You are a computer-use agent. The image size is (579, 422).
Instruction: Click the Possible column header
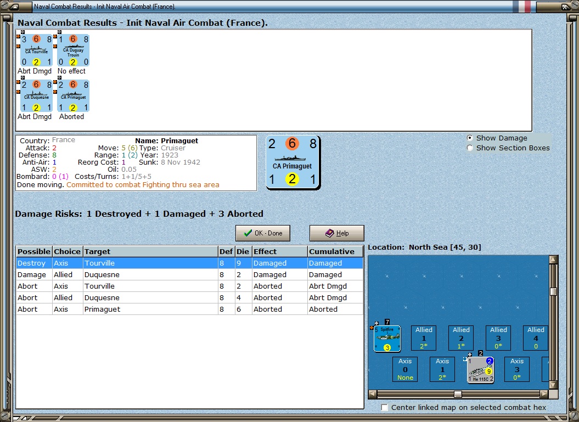34,251
